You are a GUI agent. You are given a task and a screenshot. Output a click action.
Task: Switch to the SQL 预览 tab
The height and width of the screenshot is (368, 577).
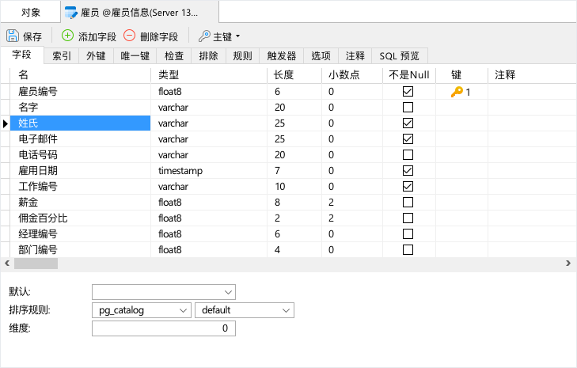(400, 56)
